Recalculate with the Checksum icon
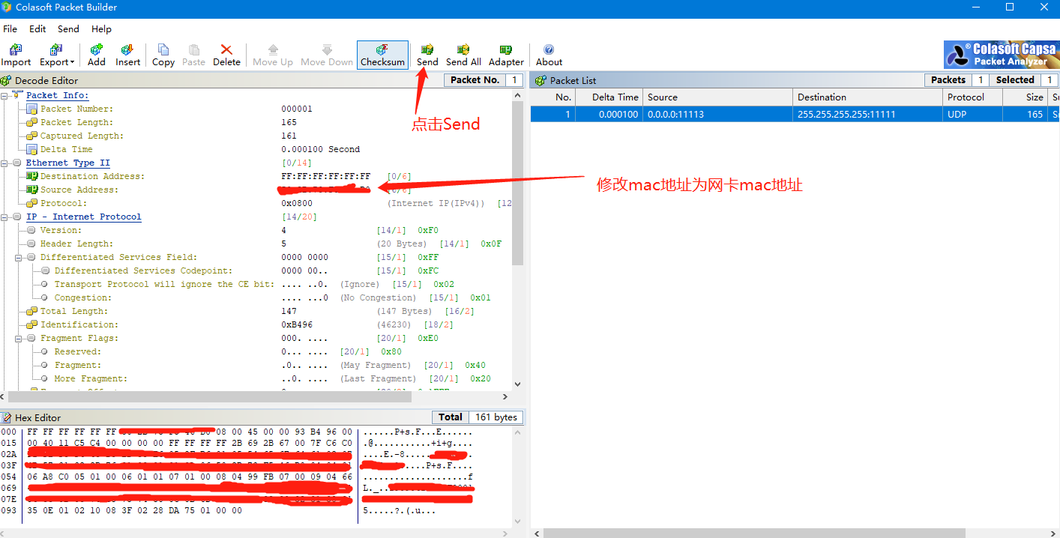Image resolution: width=1060 pixels, height=538 pixels. 382,54
